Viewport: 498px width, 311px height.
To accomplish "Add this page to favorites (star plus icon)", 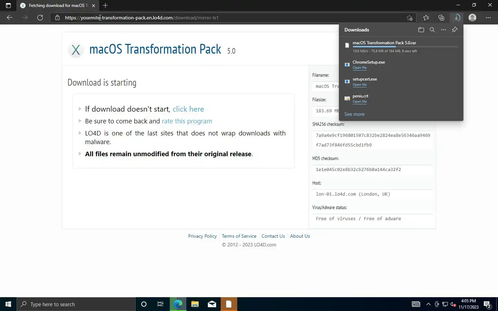I will point(410,18).
